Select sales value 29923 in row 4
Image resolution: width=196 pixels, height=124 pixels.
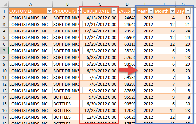pyautogui.click(x=127, y=31)
